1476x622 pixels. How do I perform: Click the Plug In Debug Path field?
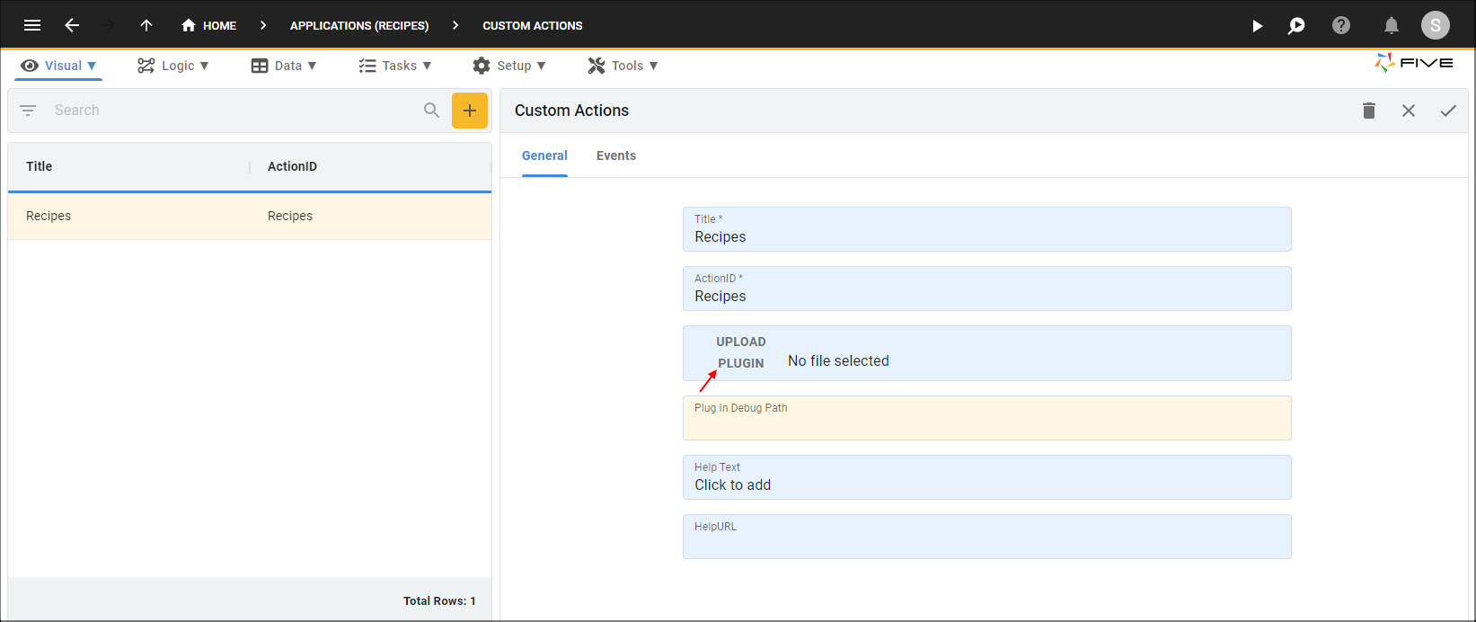986,419
